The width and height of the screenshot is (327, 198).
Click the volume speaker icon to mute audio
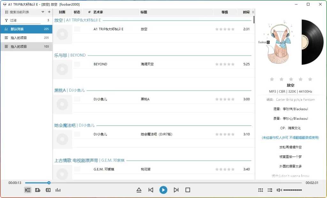[278, 190]
